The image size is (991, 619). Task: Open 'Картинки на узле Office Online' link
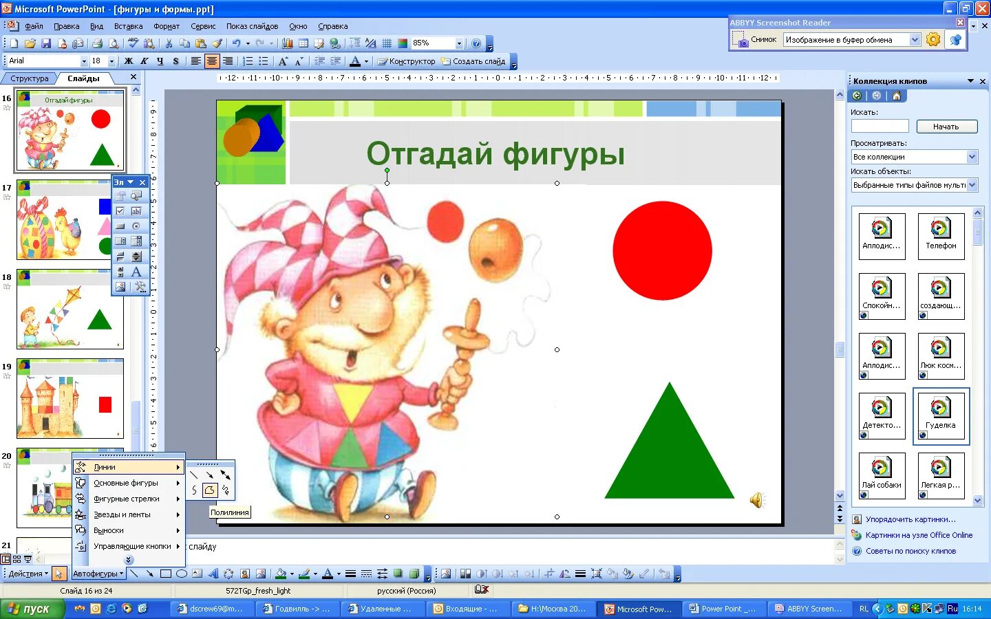coord(919,535)
